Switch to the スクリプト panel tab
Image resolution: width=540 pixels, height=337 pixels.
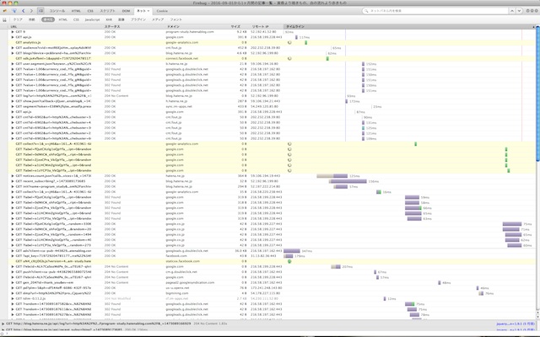[107, 11]
